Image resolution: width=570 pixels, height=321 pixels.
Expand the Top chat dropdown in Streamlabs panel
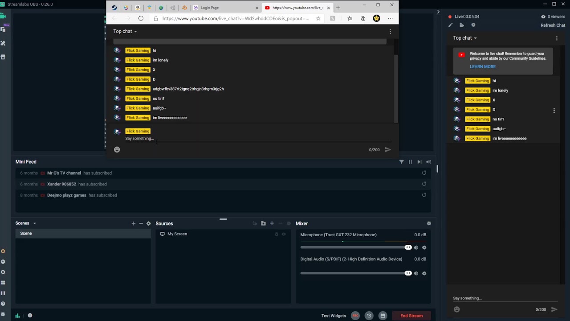click(x=465, y=38)
